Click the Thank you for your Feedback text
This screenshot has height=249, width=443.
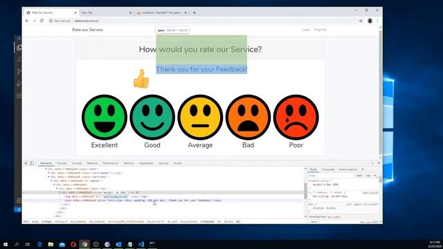tap(201, 69)
